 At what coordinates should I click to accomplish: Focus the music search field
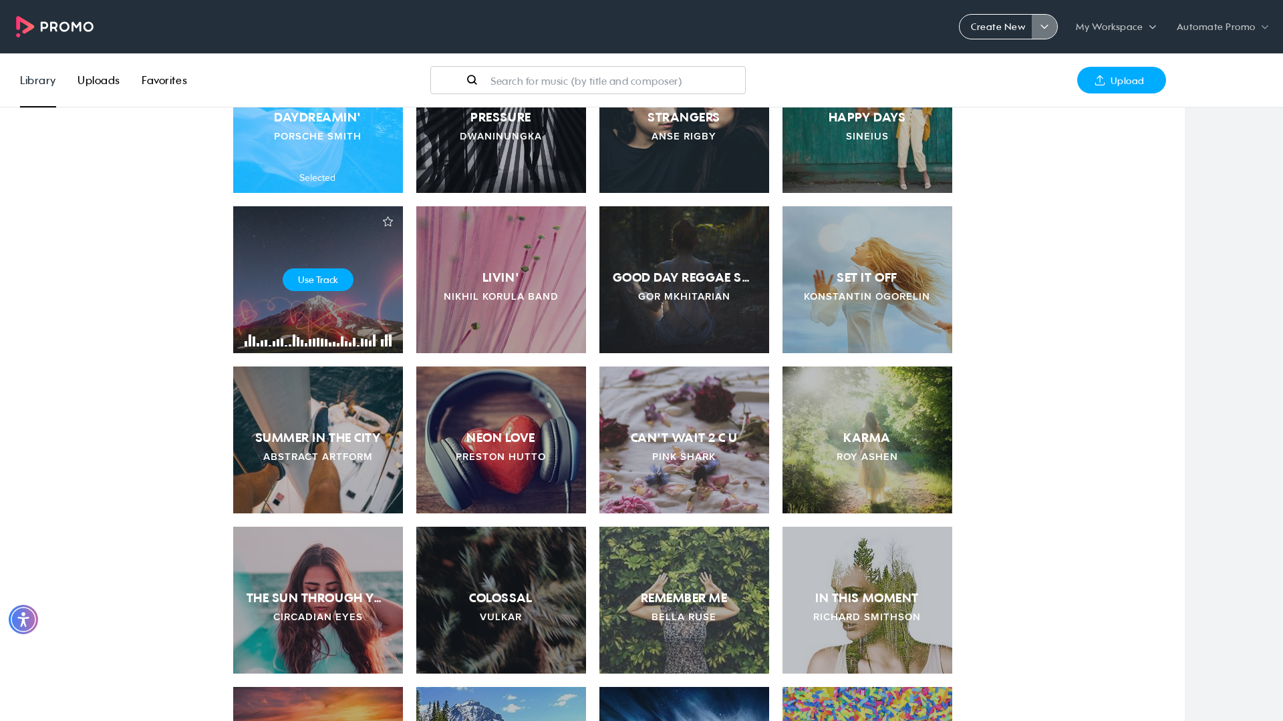[x=588, y=80]
